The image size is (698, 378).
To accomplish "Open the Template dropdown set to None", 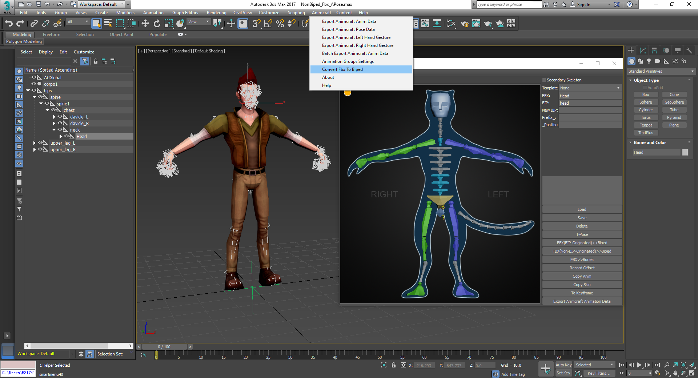I will tap(590, 88).
